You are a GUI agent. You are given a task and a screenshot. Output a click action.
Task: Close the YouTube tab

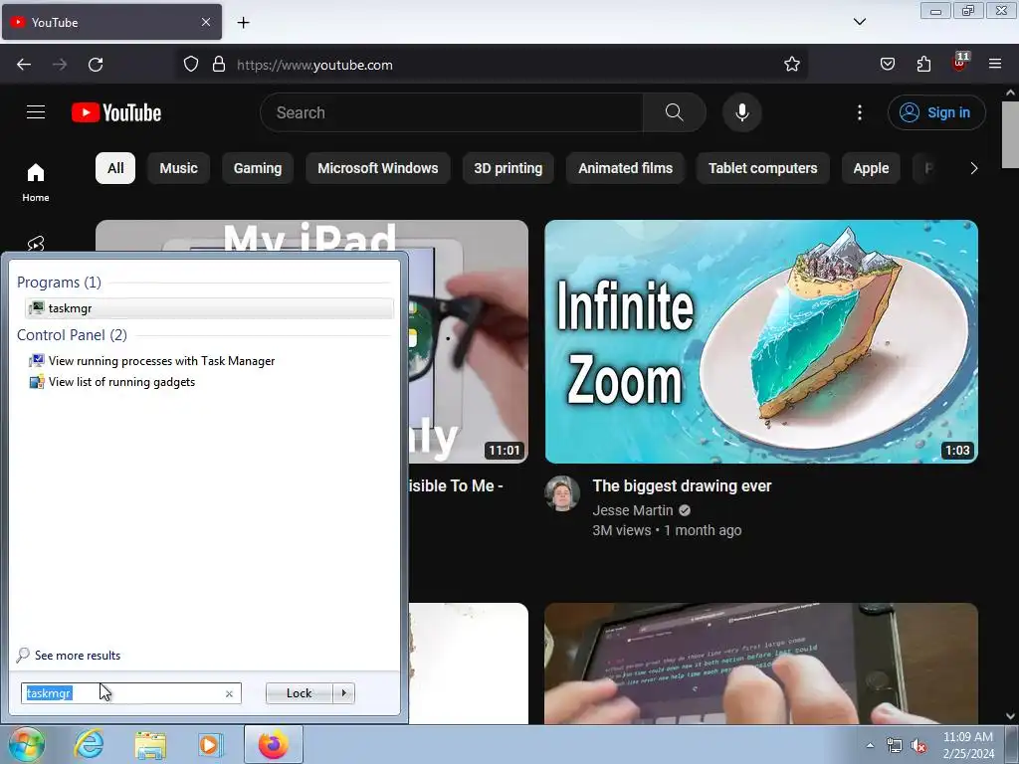(x=205, y=22)
